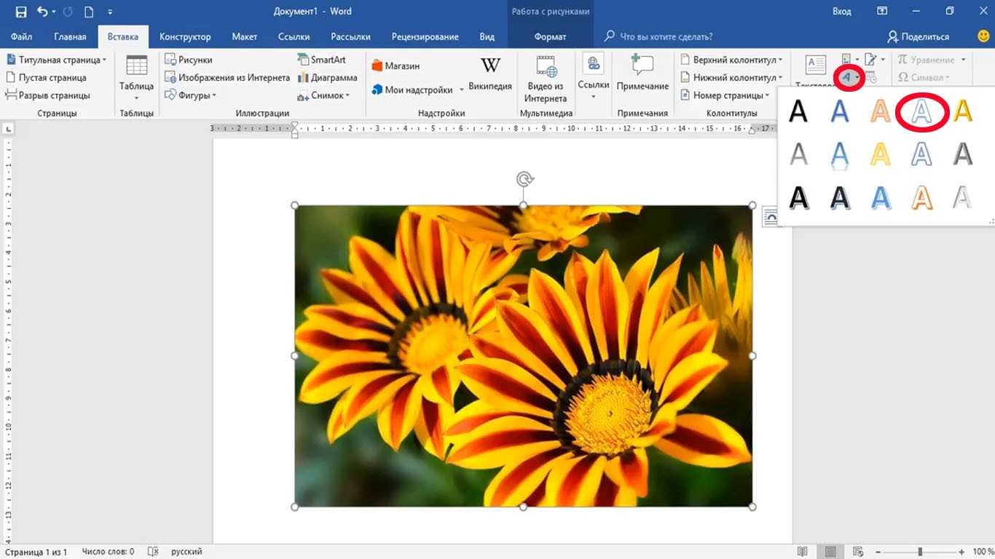Switch to the Главная tab
Screen dimensions: 995x559
pyautogui.click(x=70, y=36)
